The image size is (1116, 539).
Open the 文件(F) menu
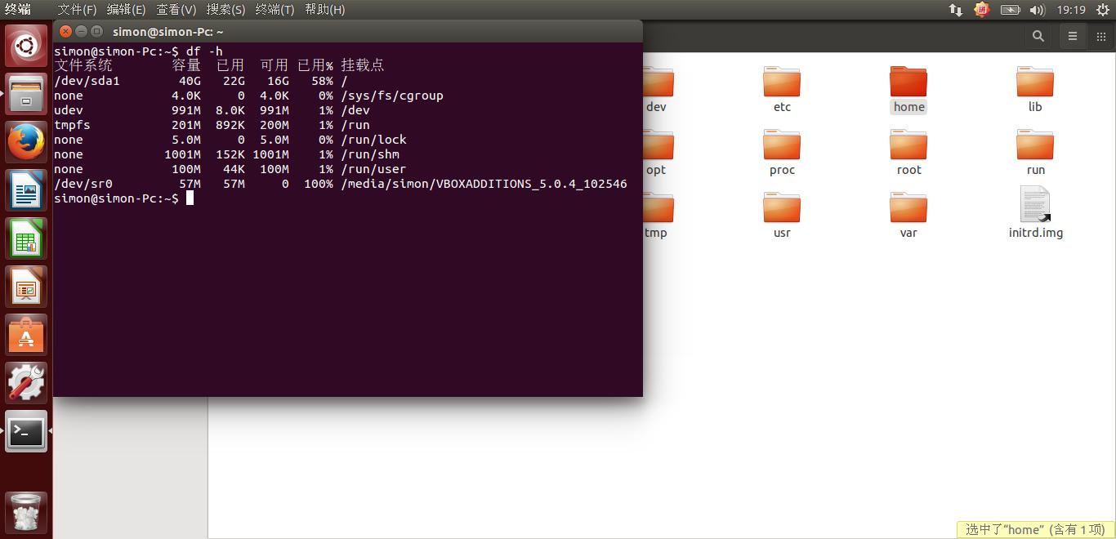tap(77, 10)
